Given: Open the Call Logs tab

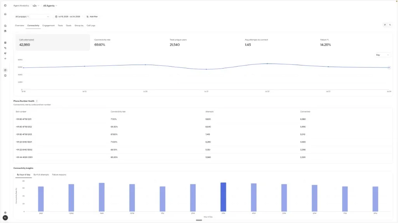Looking at the screenshot, I should tap(91, 26).
